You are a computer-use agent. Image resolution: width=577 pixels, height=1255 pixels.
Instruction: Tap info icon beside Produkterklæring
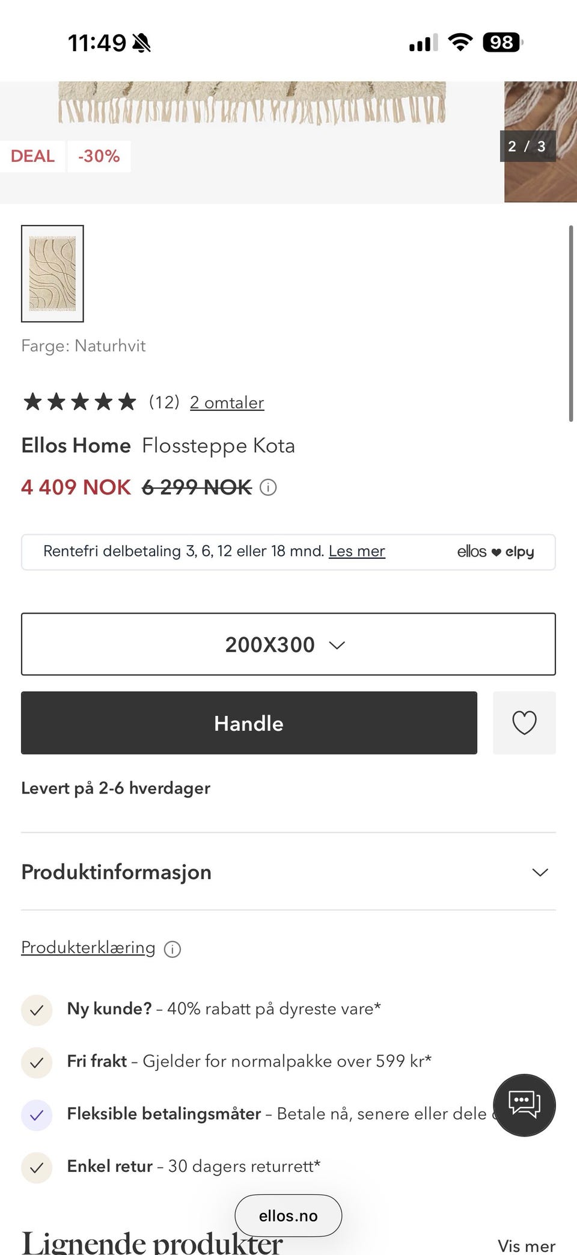[172, 949]
